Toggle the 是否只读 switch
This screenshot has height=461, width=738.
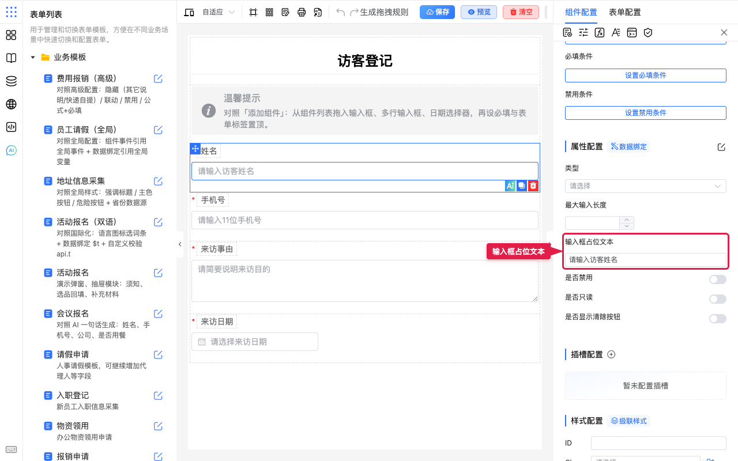(x=718, y=299)
